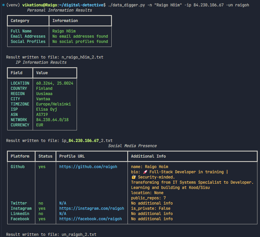This screenshot has height=237, width=260.
Task: Click the lock emoji before Security-minded
Action: (x=133, y=177)
